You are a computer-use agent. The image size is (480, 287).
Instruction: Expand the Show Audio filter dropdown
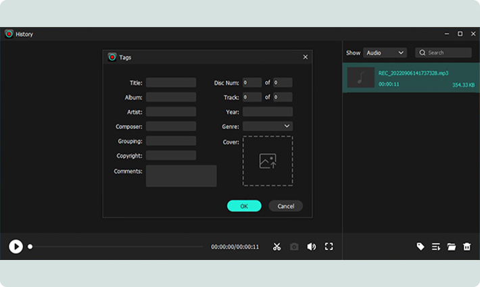pos(384,53)
